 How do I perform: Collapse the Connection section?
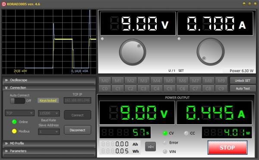tap(49, 88)
